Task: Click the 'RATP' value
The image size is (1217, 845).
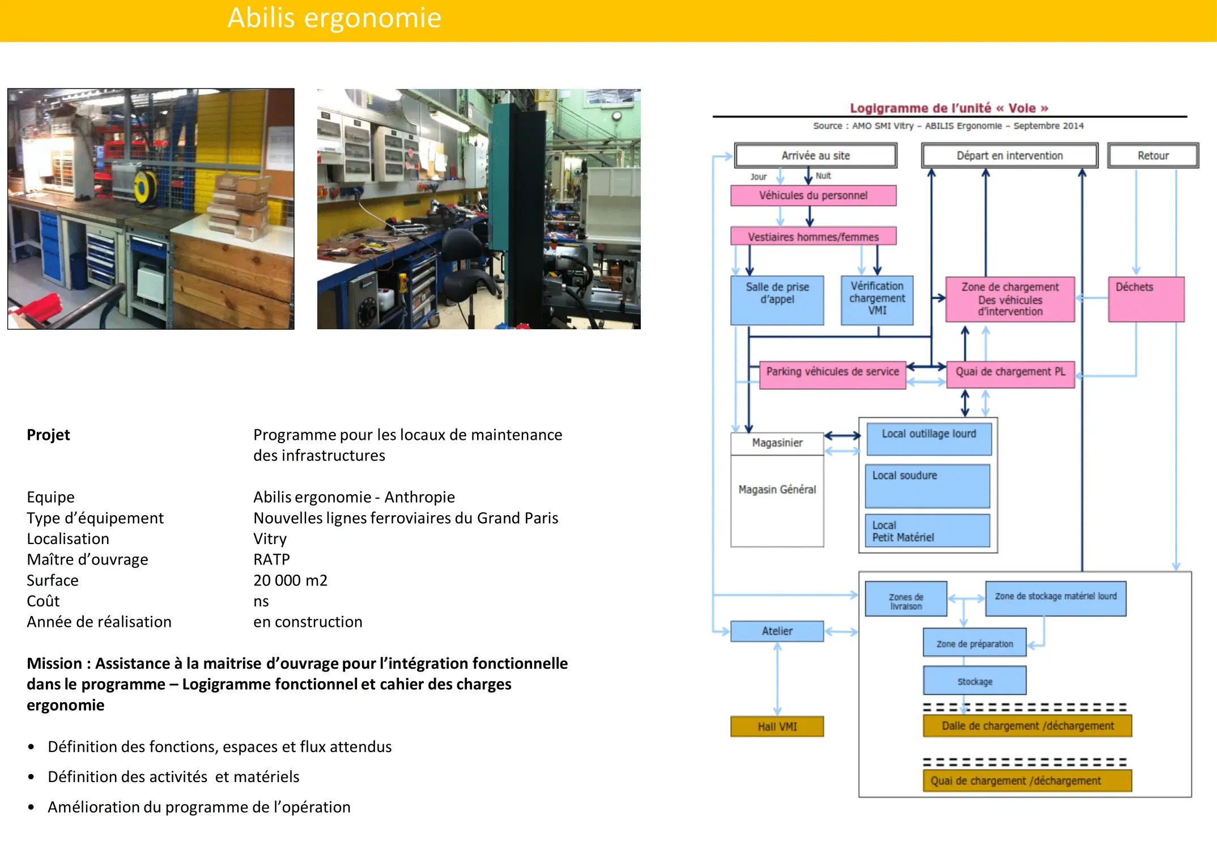Action: pos(271,559)
